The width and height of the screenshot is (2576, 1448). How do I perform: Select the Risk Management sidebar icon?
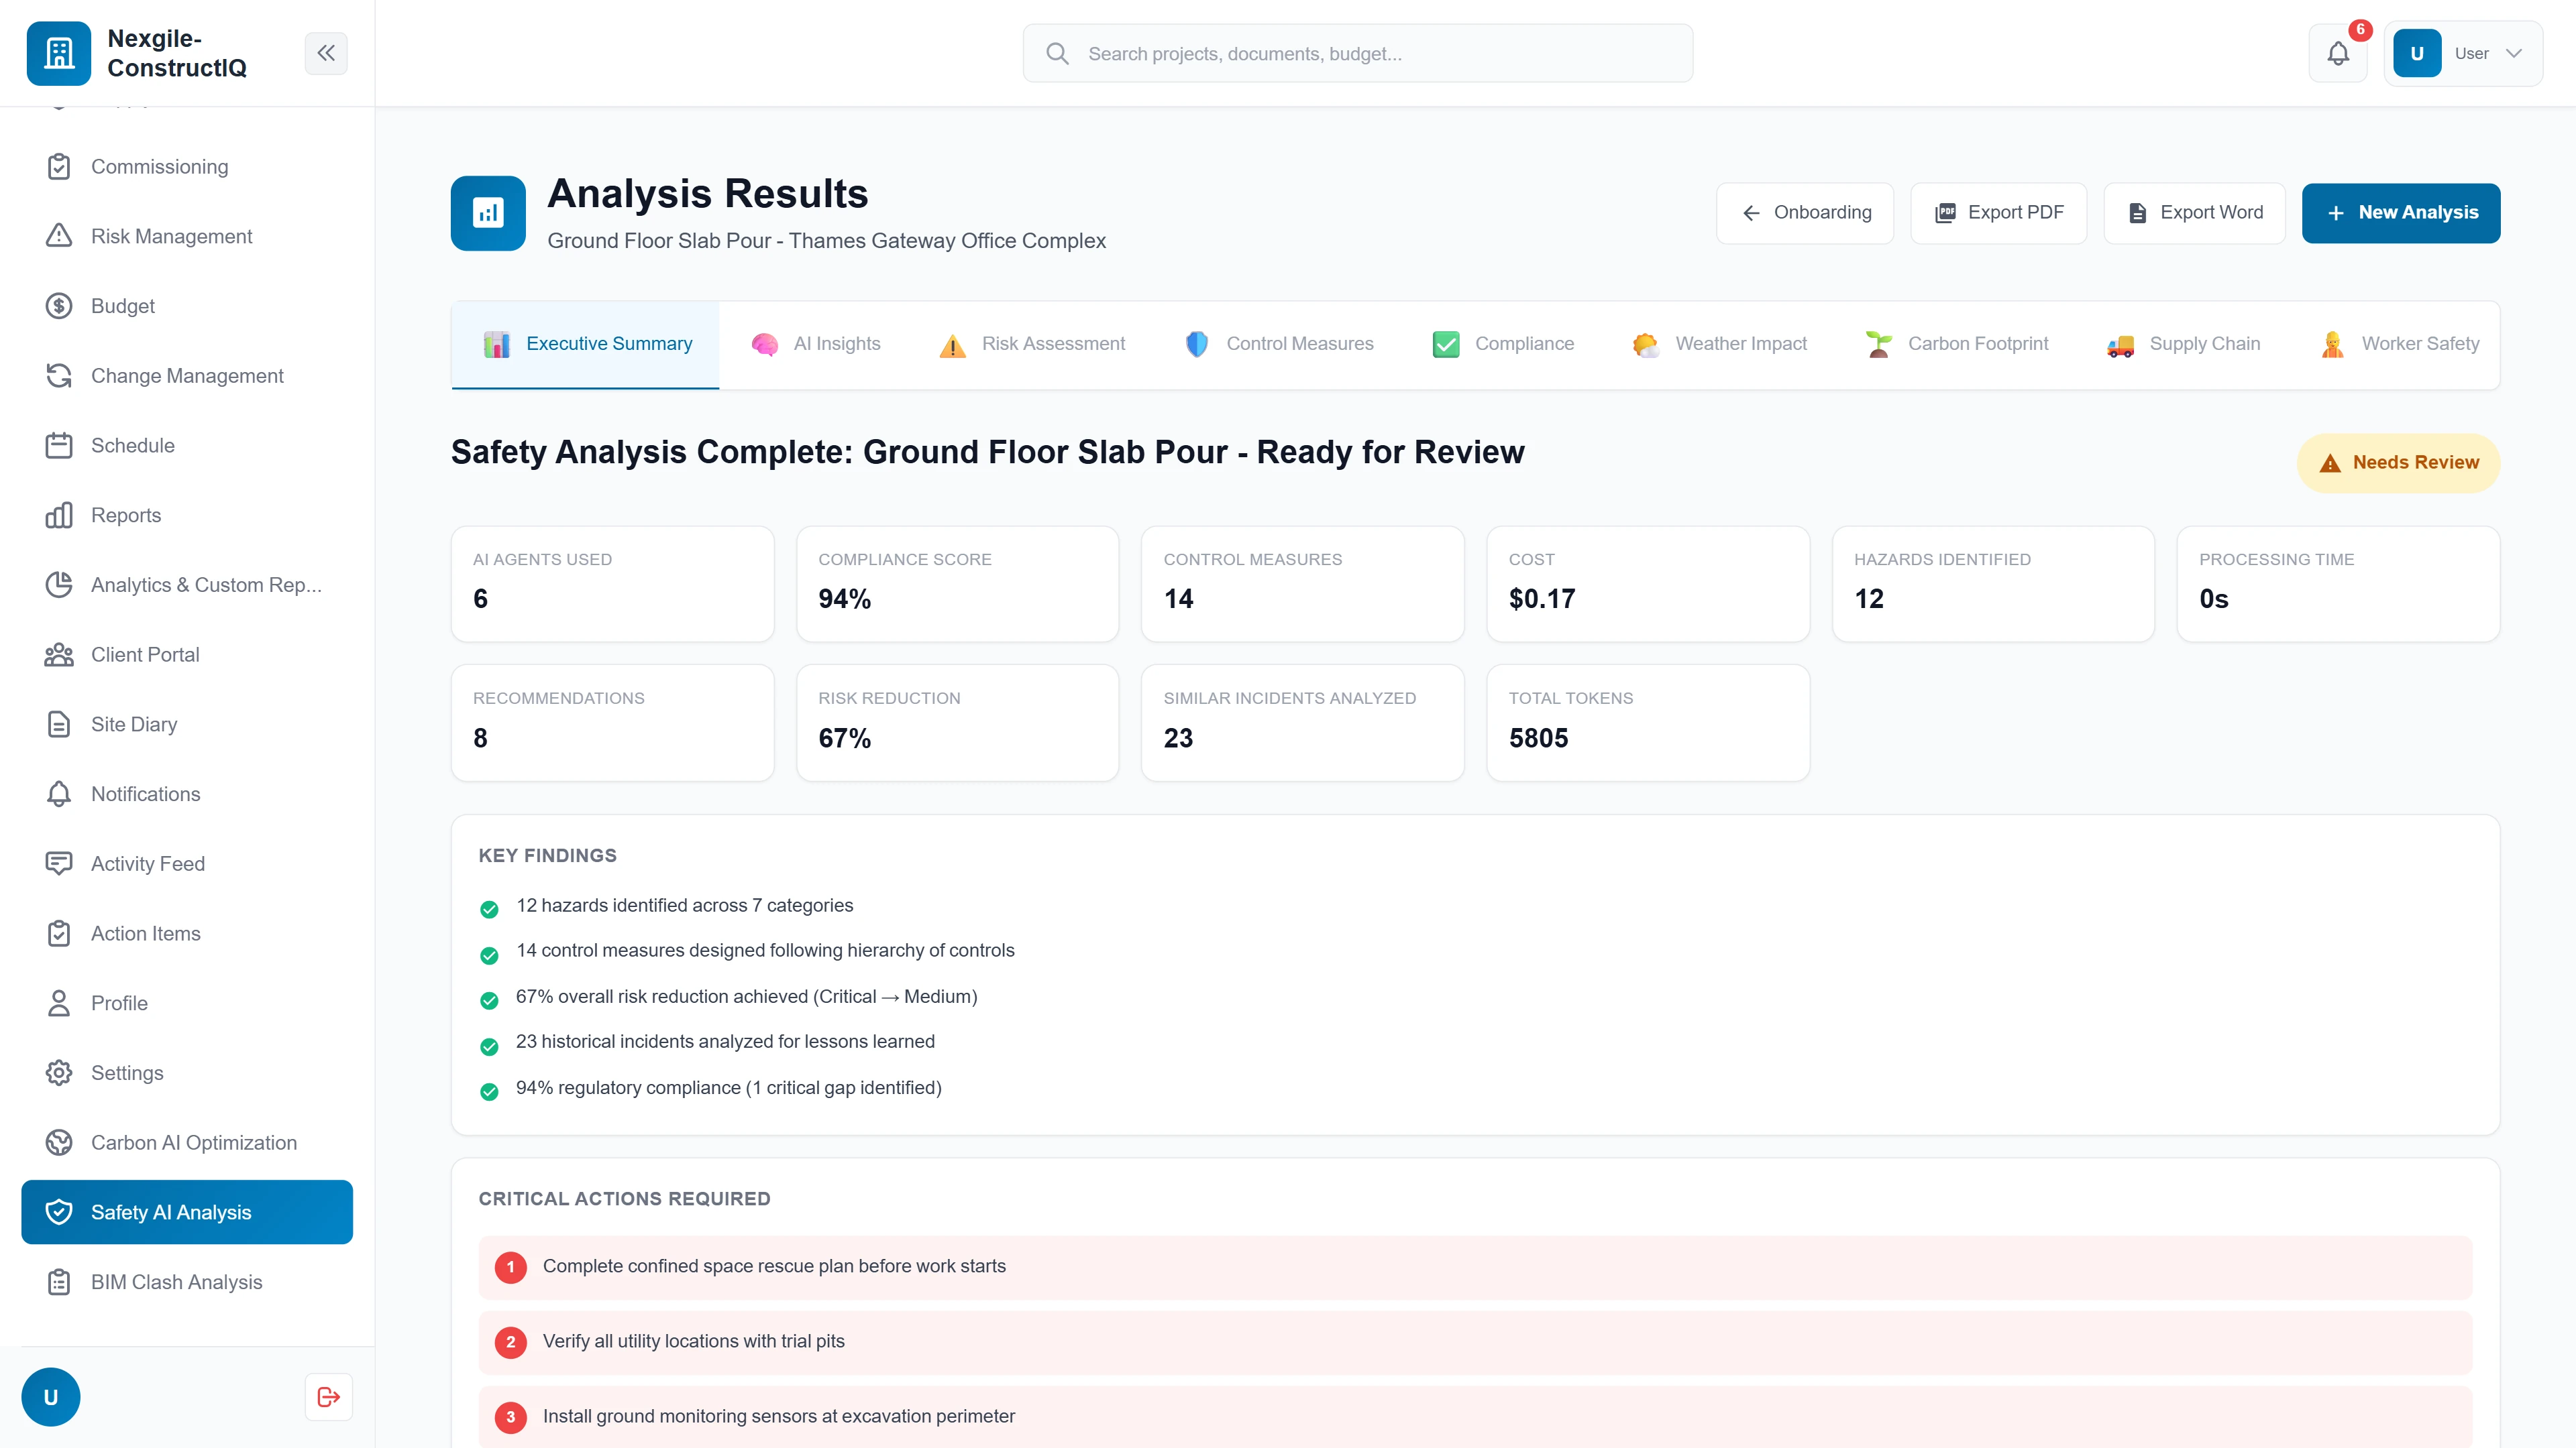coord(58,236)
